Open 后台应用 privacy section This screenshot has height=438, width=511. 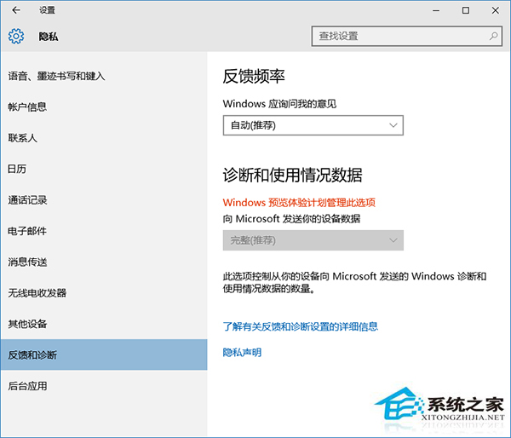coord(104,386)
